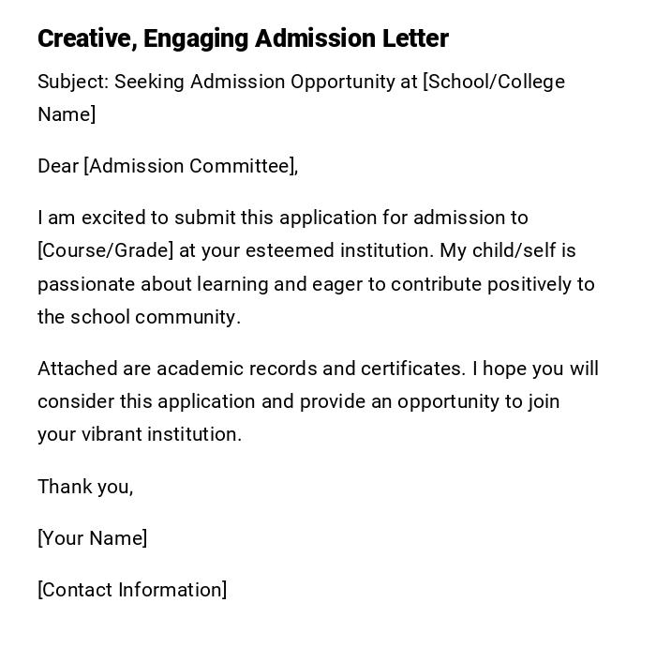Select the '[Your Name]' placeholder
Image resolution: width=656 pixels, height=648 pixels.
[x=92, y=538]
